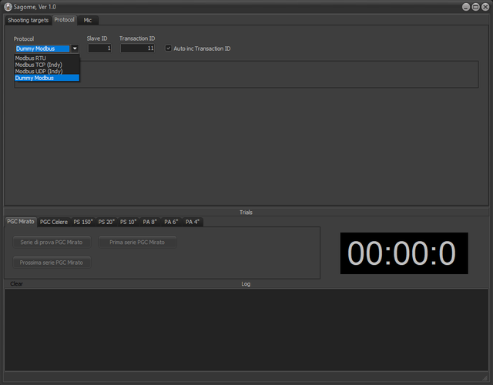Click inside the Log output area
493x385 pixels.
tap(246, 330)
